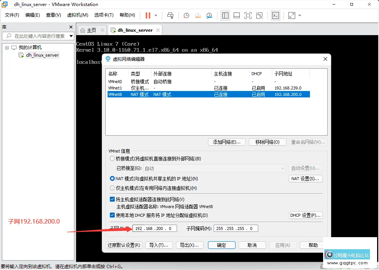Open the 虚拟机(M) menu

pos(77,15)
